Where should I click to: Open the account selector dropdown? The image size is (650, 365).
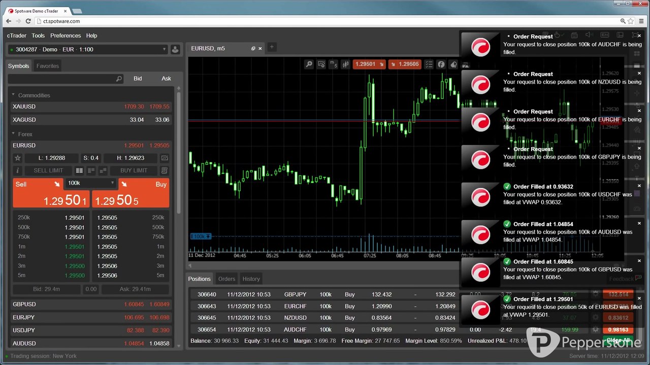(87, 50)
